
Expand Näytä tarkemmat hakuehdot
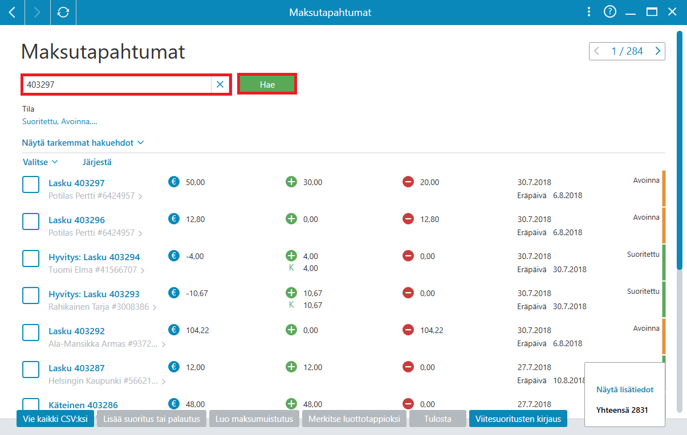coord(83,142)
